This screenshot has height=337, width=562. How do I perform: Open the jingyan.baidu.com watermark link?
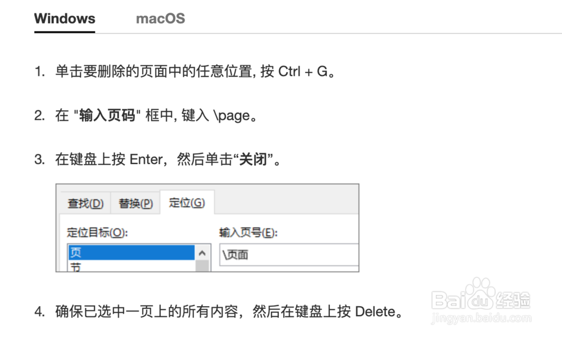tap(482, 318)
